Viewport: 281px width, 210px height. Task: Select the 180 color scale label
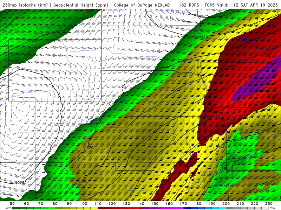(x=197, y=204)
